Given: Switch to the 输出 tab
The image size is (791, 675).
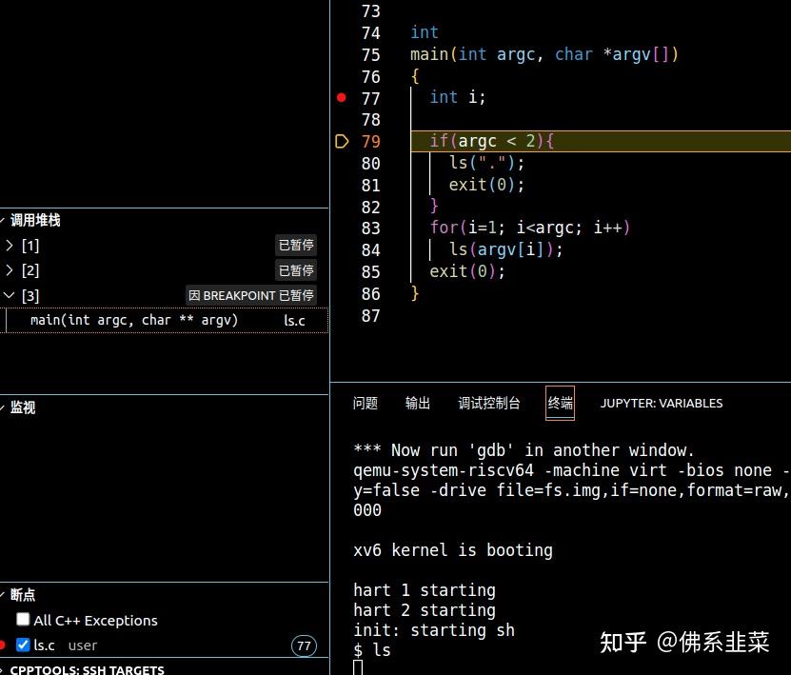Looking at the screenshot, I should pyautogui.click(x=417, y=403).
